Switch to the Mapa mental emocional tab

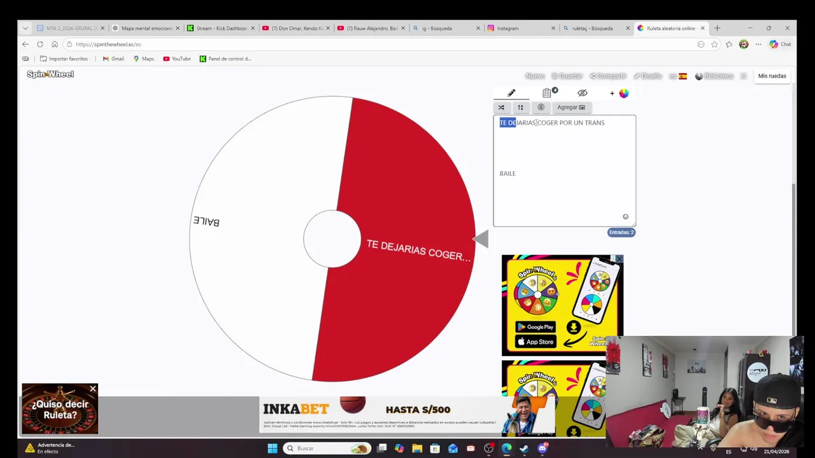145,28
